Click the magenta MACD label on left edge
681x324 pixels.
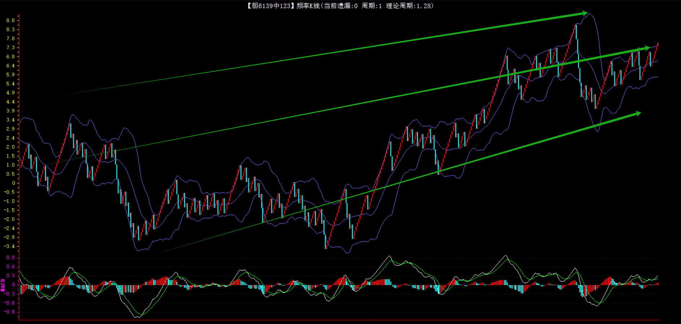coord(3,285)
